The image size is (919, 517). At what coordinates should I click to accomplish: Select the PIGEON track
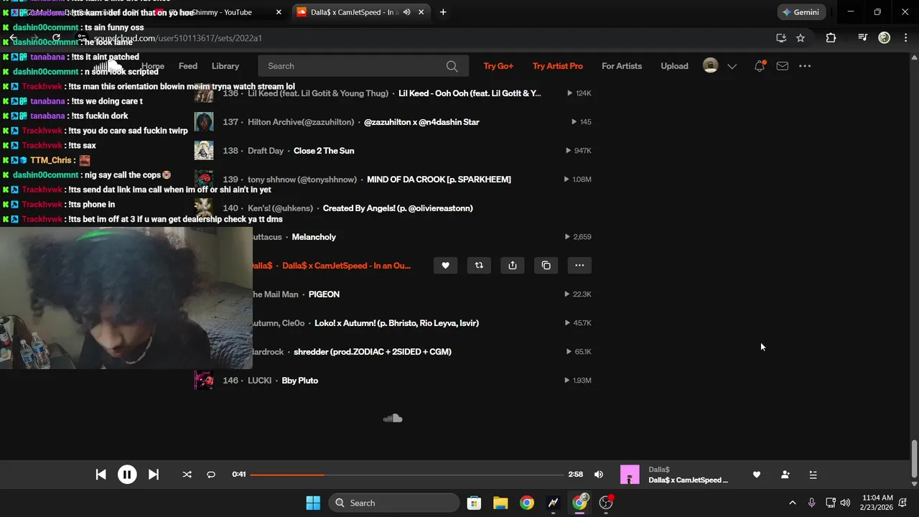click(324, 294)
